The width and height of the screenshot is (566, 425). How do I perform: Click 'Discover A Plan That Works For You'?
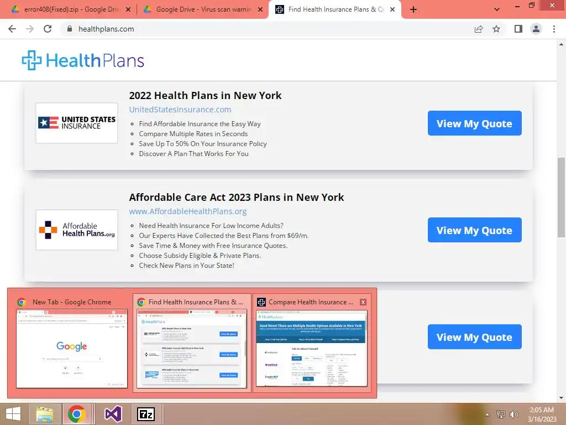pos(194,154)
